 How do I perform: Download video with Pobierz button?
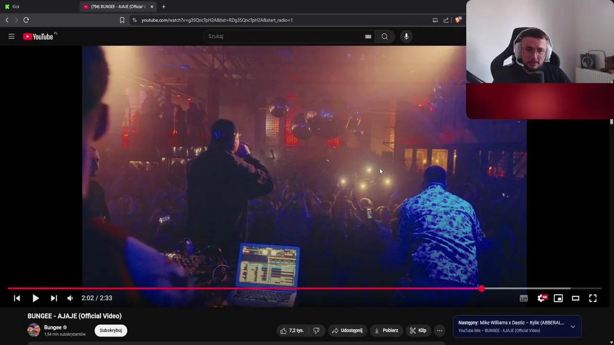386,331
